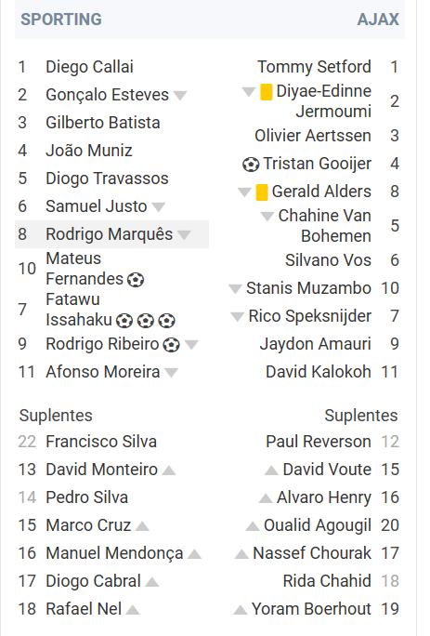Image resolution: width=430 pixels, height=636 pixels.
Task: Click substituted-off arrow next to Afonso Moreira
Action: click(171, 372)
